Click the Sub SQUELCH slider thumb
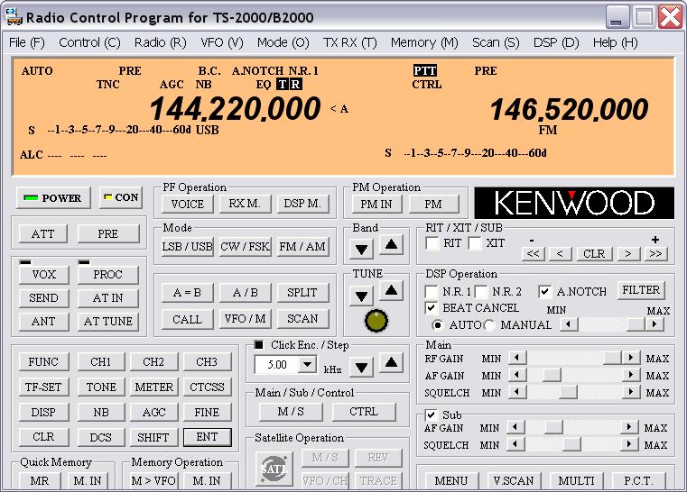Screen dimensions: 687x492 tap(571, 444)
